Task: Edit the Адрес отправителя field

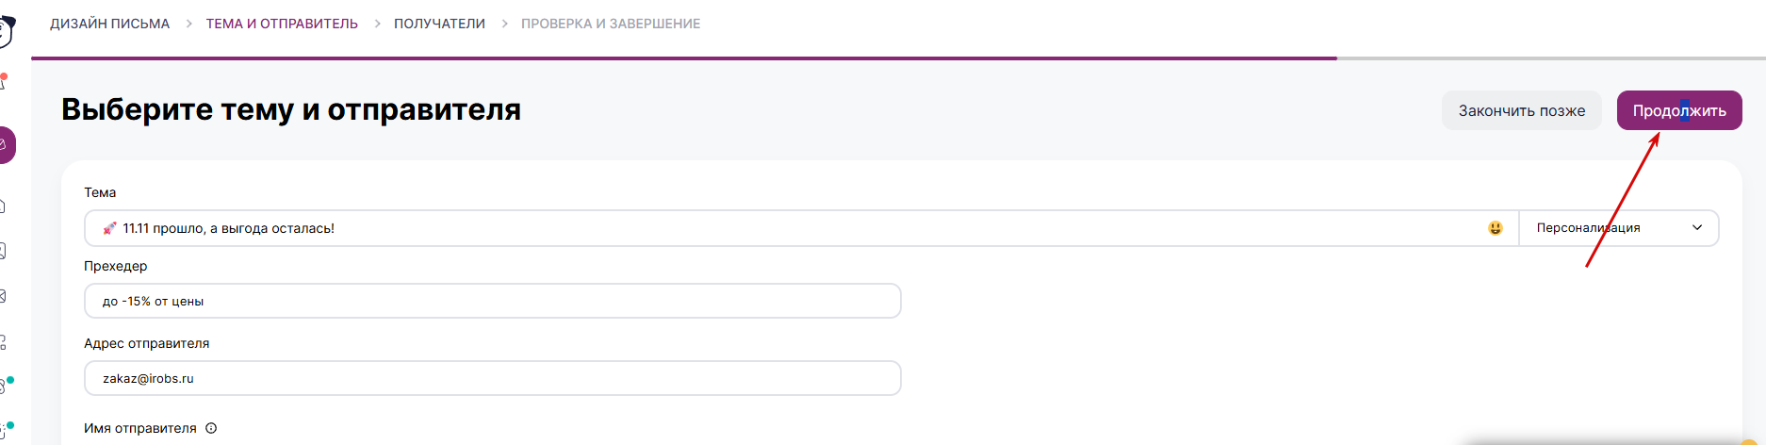Action: click(x=492, y=379)
